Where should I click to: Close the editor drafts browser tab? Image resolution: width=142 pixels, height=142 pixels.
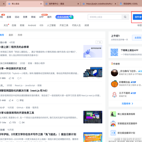[115, 4]
